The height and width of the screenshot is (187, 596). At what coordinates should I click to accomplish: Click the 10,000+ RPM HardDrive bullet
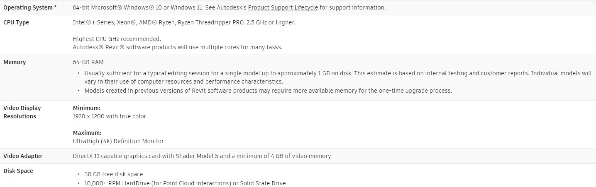pyautogui.click(x=185, y=183)
